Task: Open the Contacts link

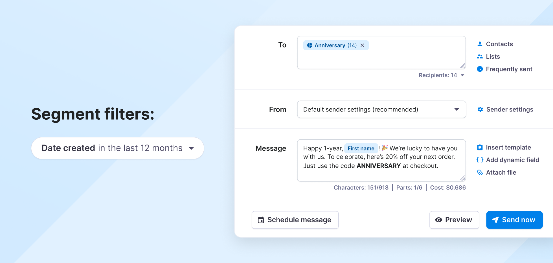Action: click(499, 44)
